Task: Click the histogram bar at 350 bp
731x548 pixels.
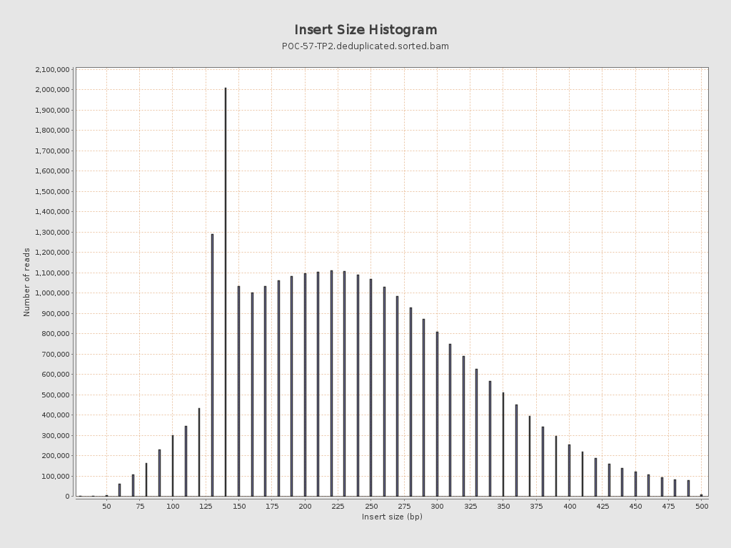Action: tap(503, 445)
